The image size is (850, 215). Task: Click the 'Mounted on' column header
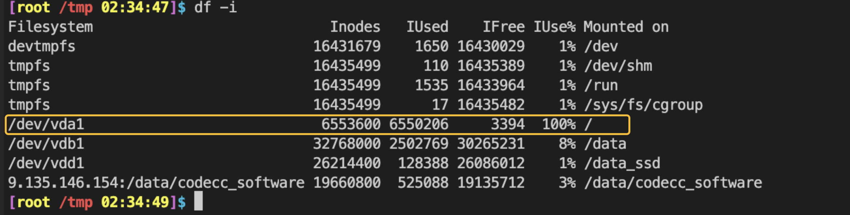pyautogui.click(x=626, y=27)
